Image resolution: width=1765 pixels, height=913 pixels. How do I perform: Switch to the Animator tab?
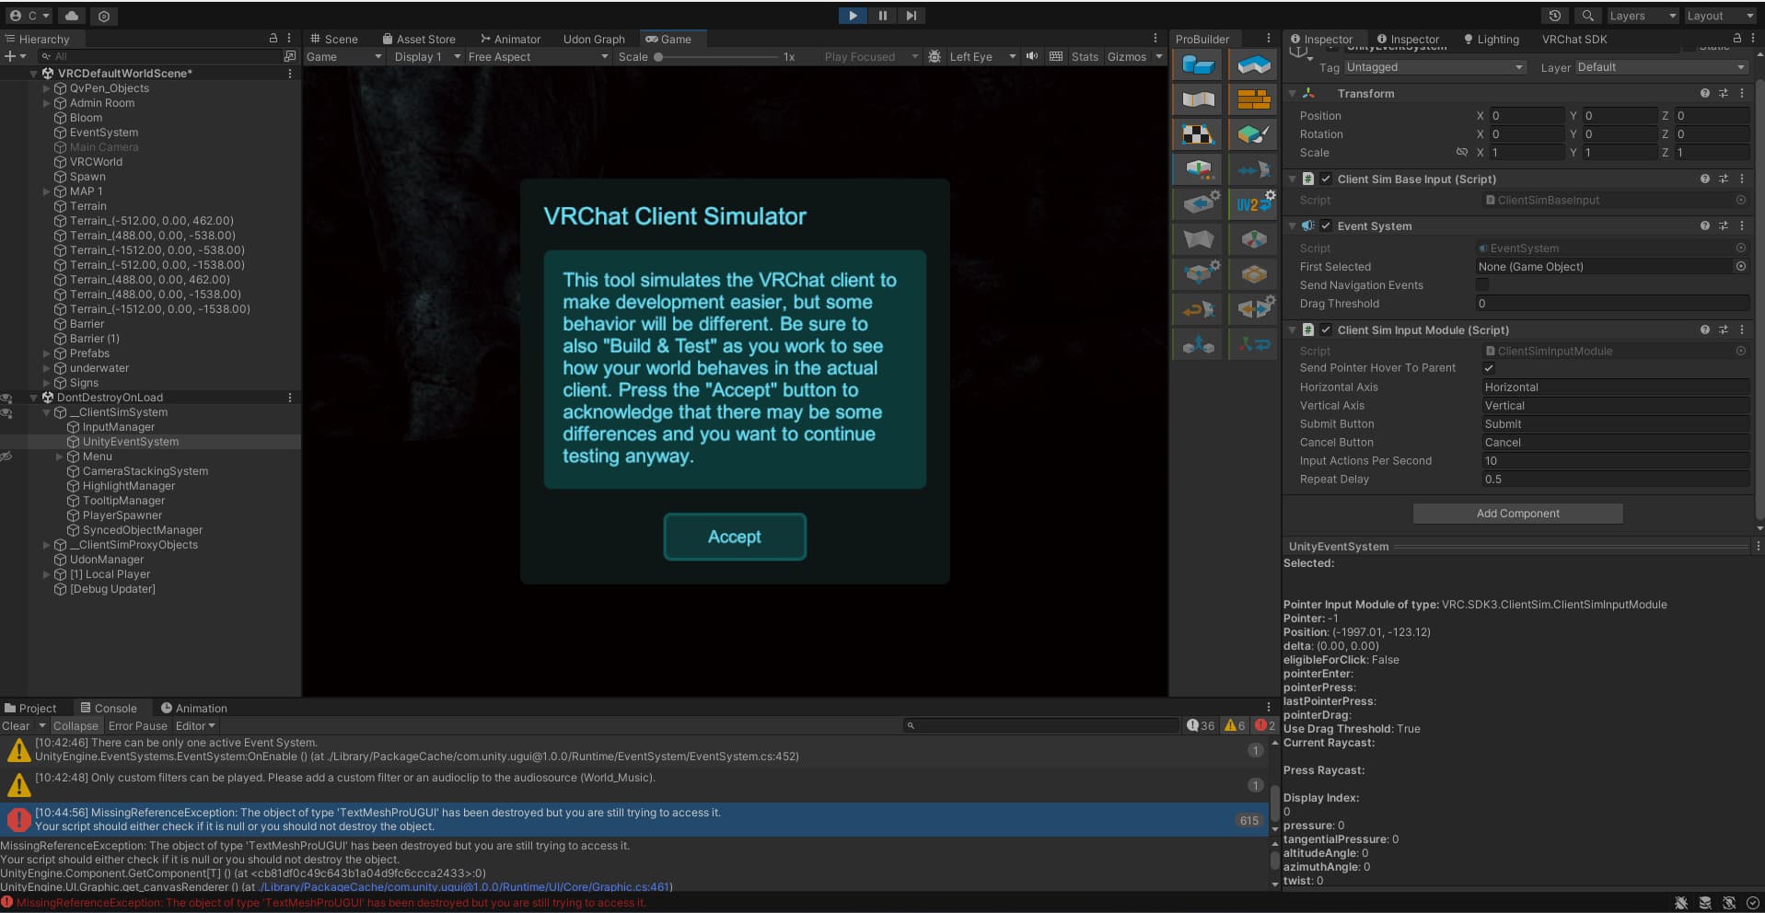click(510, 39)
